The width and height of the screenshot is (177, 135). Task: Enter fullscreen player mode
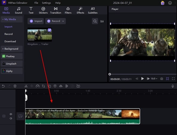click(x=173, y=79)
